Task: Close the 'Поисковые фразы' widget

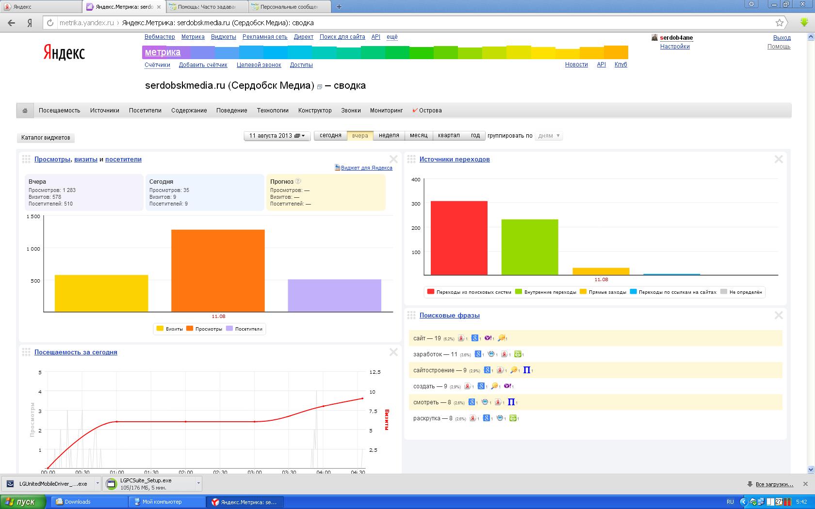Action: (779, 315)
